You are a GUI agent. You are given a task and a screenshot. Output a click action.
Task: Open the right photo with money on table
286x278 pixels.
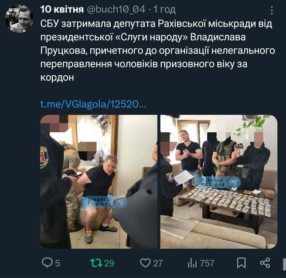point(219,182)
